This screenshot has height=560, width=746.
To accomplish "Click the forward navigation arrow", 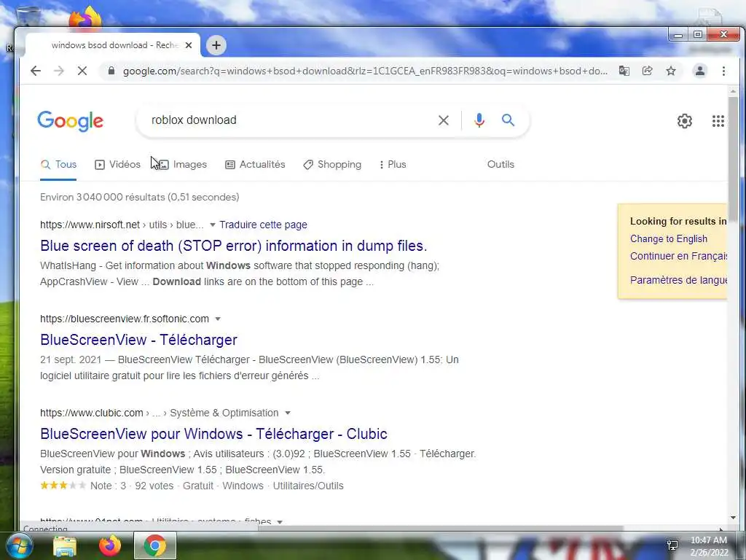I will (59, 71).
